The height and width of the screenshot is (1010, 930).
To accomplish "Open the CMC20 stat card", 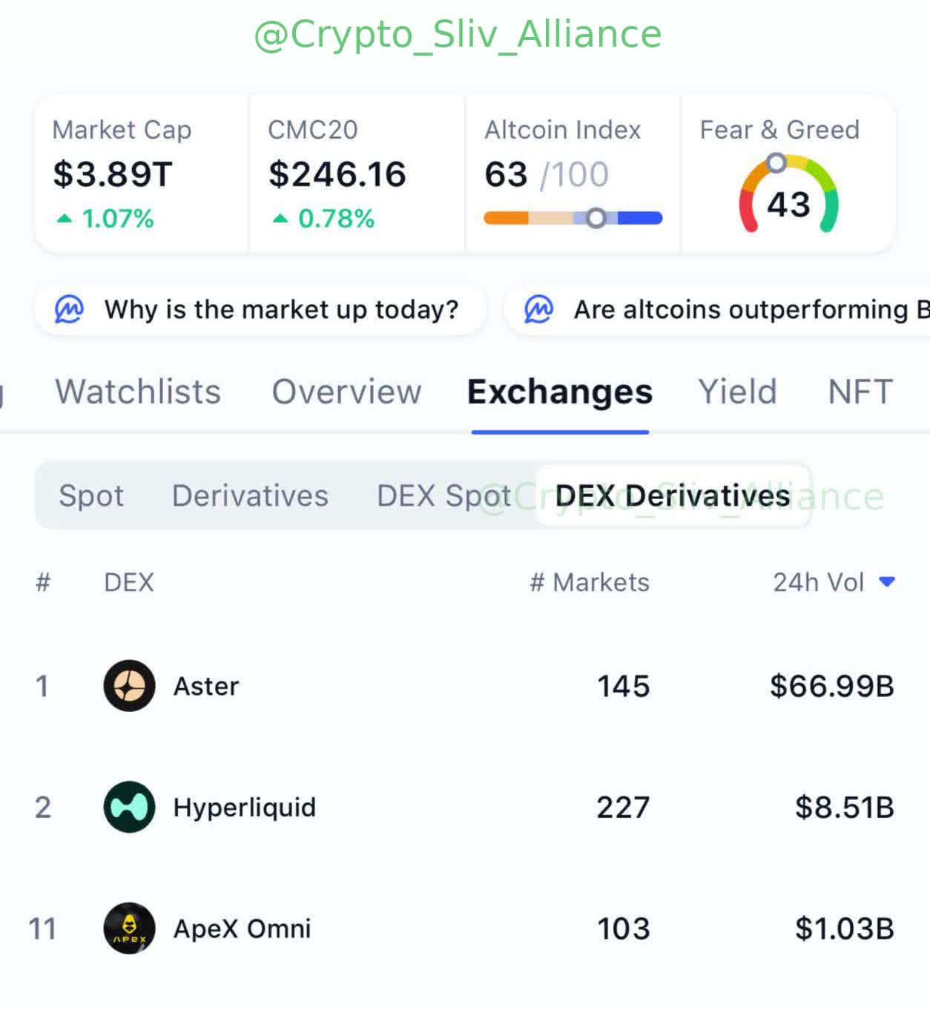I will pos(356,174).
